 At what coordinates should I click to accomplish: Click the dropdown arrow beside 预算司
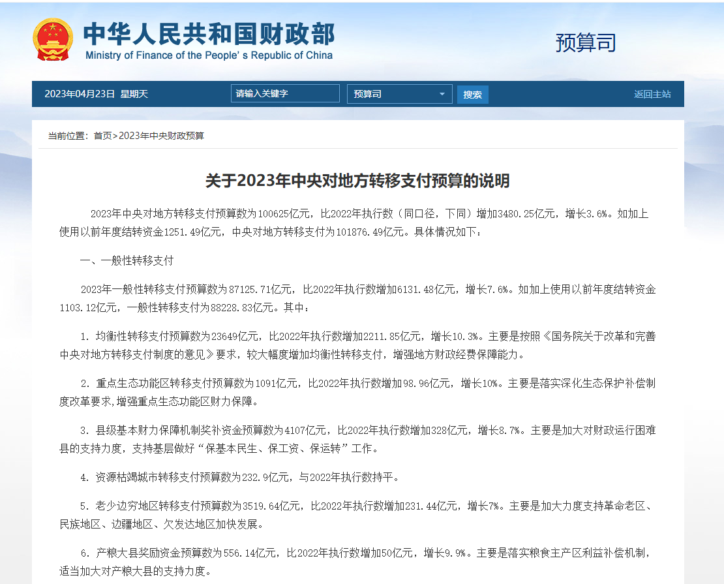pos(443,94)
